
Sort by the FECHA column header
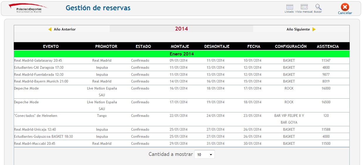click(x=254, y=46)
